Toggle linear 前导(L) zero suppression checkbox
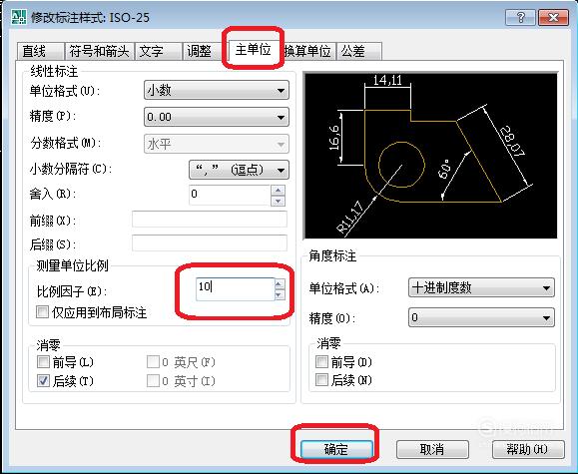Viewport: 578px width, 474px height. click(43, 362)
